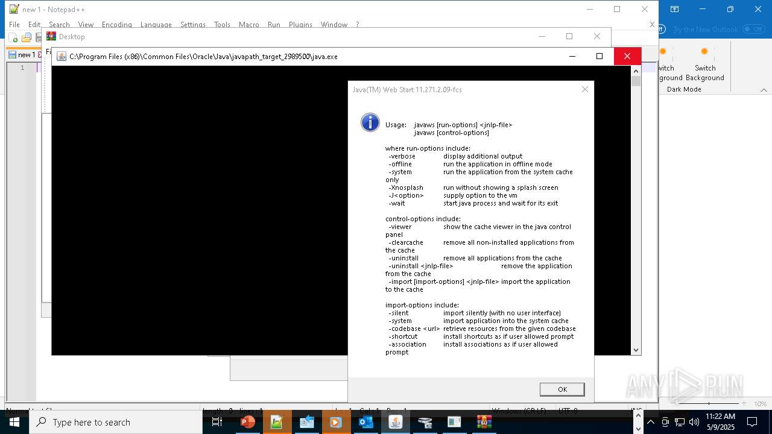Screen dimensions: 772x434
Task: Click the '-clearcache' option text in the dialog
Action: [x=407, y=242]
